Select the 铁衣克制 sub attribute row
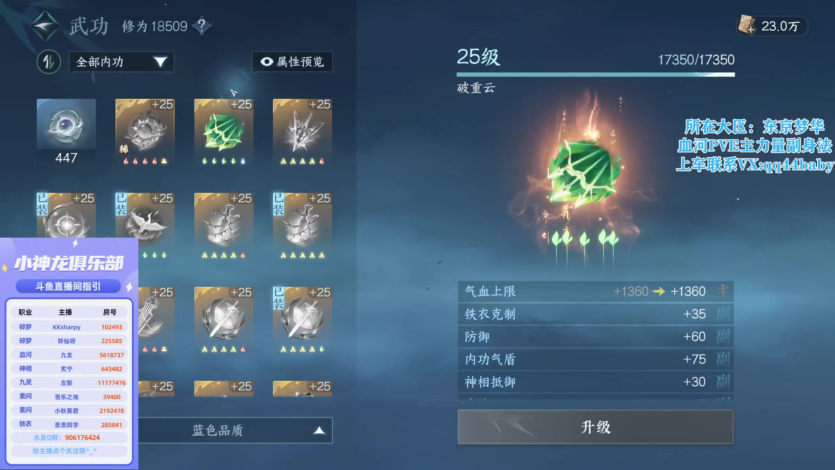Viewport: 835px width, 470px height. click(x=596, y=314)
